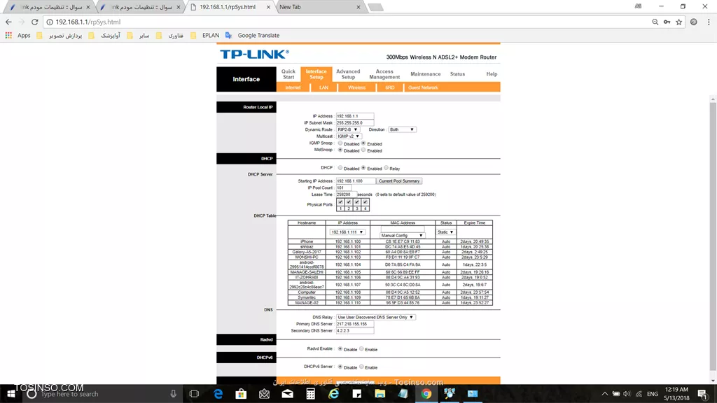Switch to the Internet sub-tab
The image size is (717, 403).
[x=293, y=87]
